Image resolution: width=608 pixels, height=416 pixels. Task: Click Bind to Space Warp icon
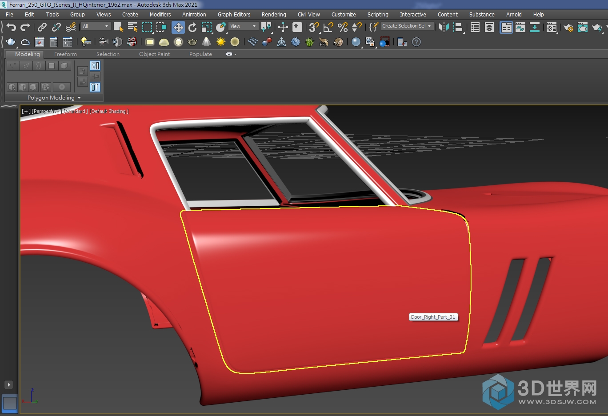click(x=71, y=28)
